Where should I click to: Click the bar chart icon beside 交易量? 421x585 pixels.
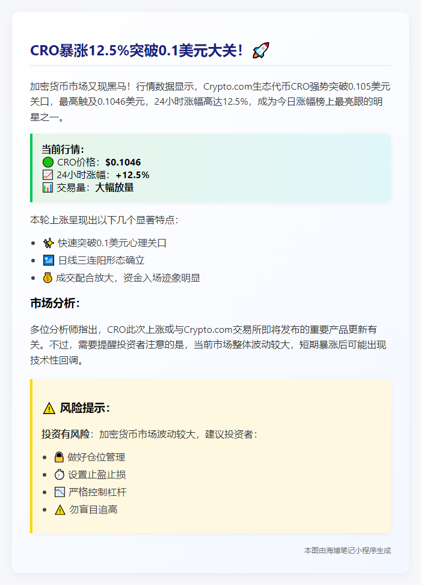coord(48,187)
